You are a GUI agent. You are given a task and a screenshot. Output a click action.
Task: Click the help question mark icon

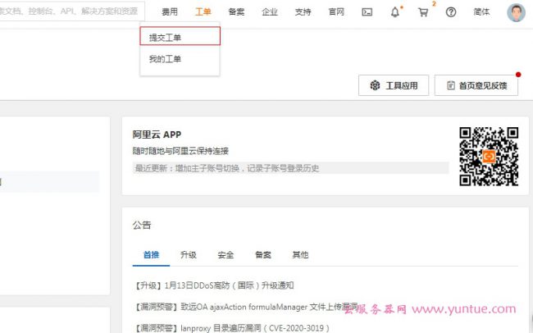click(x=450, y=12)
